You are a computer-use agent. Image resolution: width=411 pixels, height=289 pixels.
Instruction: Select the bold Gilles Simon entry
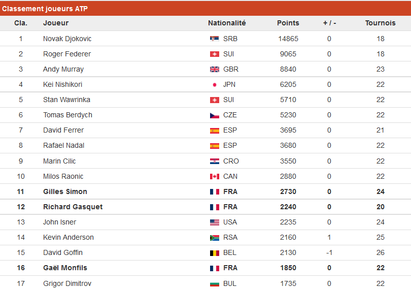[x=65, y=191]
